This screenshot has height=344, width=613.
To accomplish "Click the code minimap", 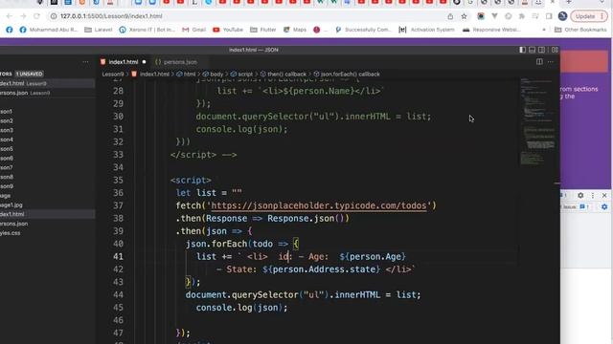I will pos(538,121).
